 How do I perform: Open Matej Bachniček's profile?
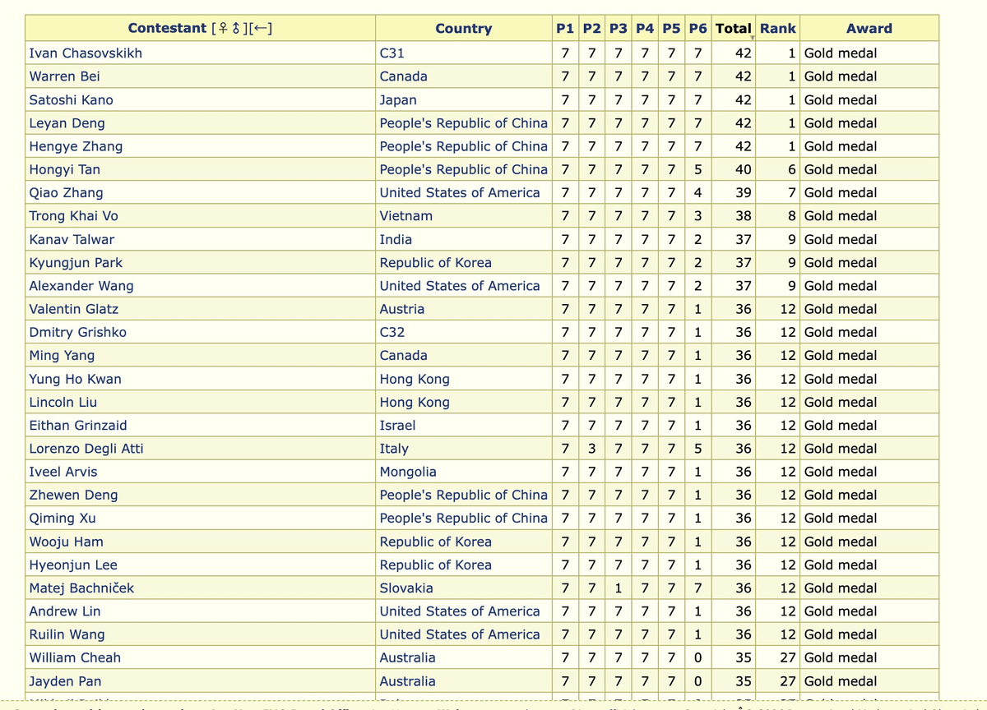[x=81, y=588]
